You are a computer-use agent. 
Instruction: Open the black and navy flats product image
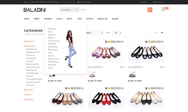pyautogui.click(x=146, y=52)
